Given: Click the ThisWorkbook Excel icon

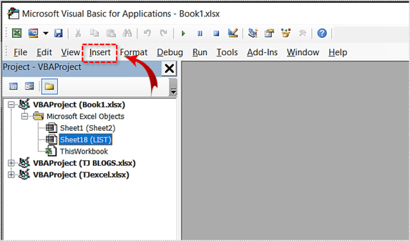Looking at the screenshot, I should pos(51,151).
